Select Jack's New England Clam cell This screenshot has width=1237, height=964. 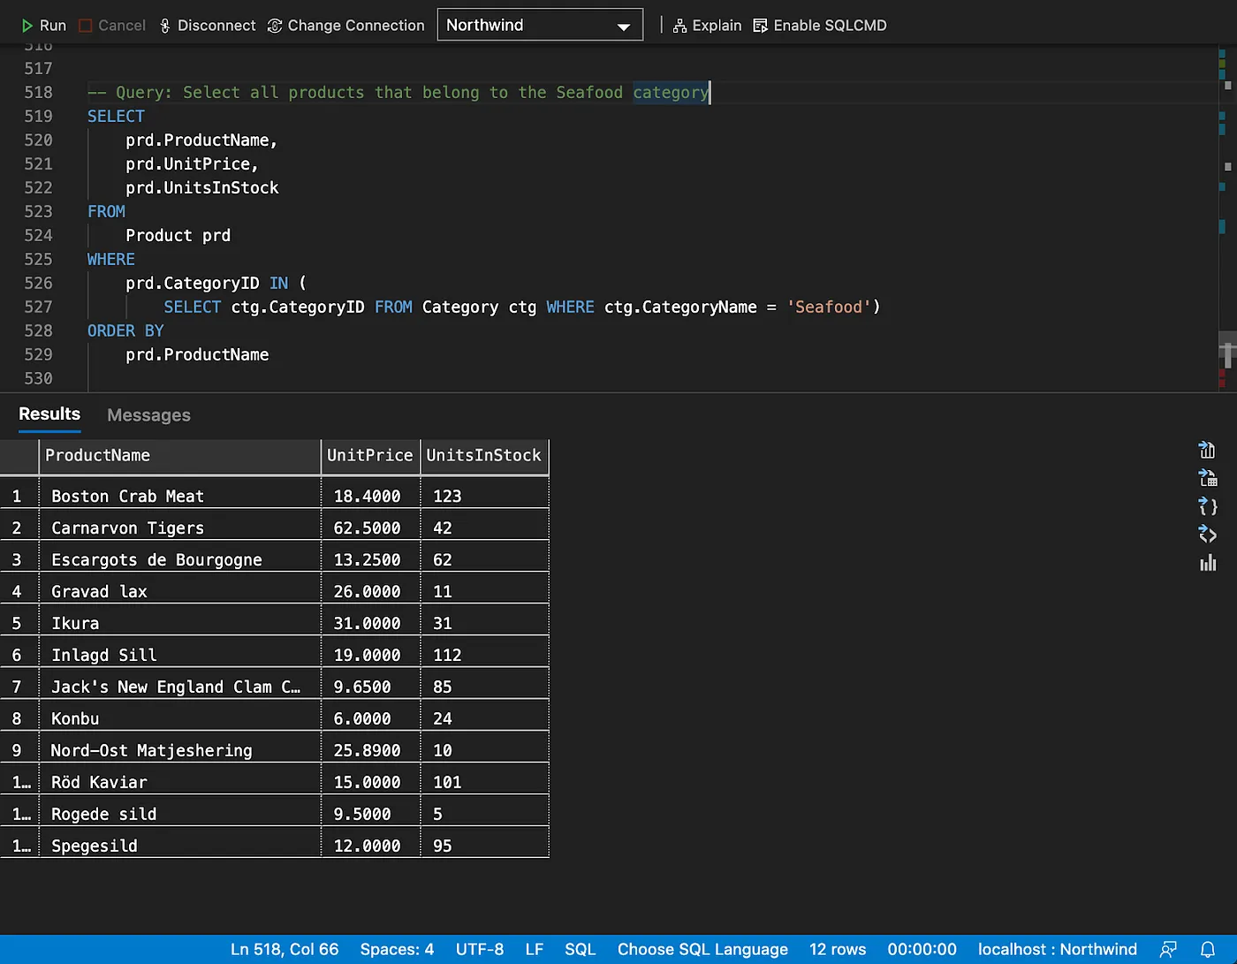click(x=180, y=687)
